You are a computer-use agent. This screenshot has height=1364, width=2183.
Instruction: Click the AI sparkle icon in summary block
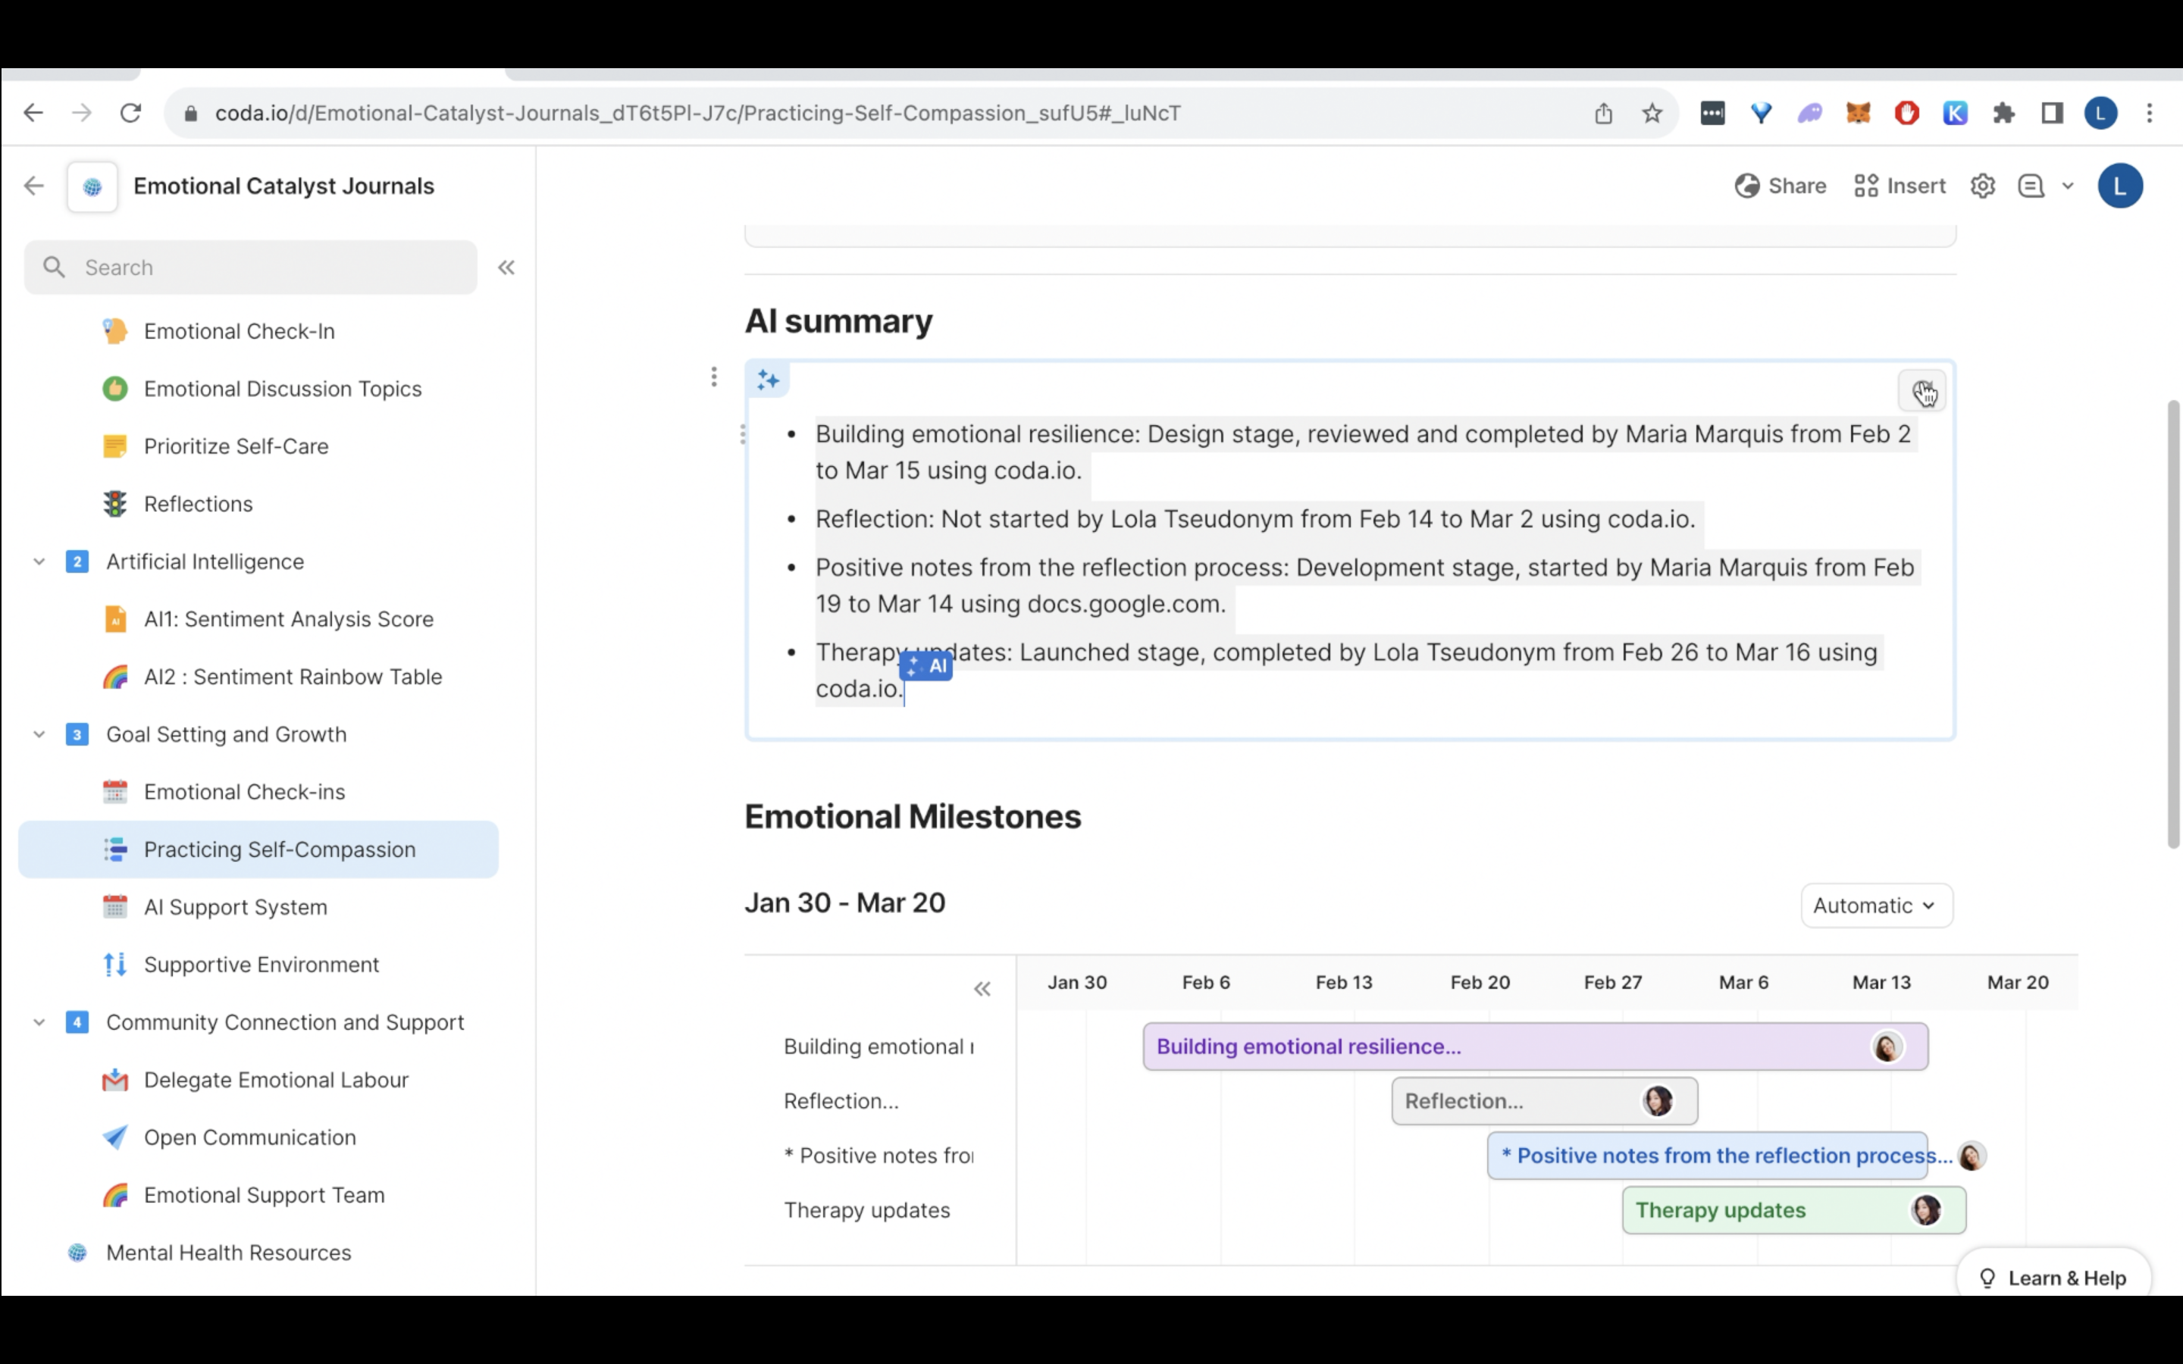pos(768,380)
